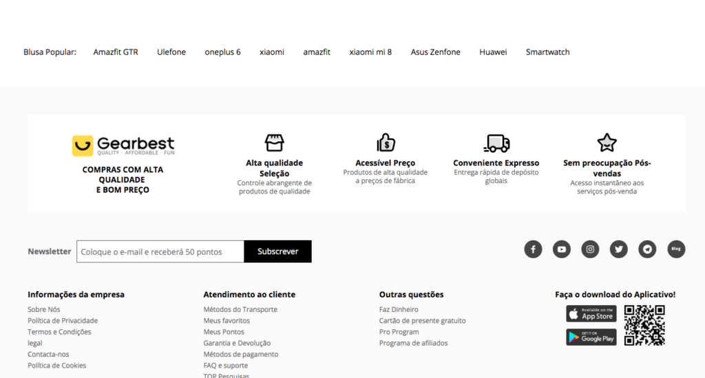Screen dimensions: 705x378
Task: Open FAQ e suporte link
Action: click(x=225, y=366)
